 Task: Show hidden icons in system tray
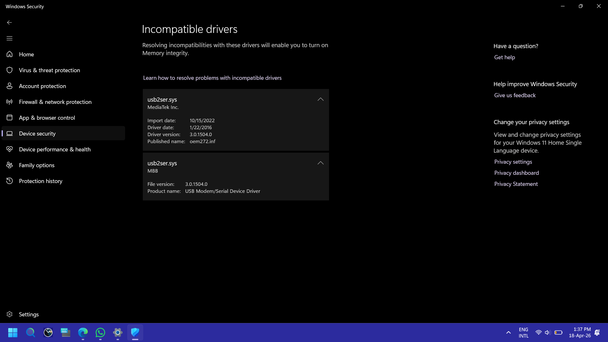coord(509,332)
